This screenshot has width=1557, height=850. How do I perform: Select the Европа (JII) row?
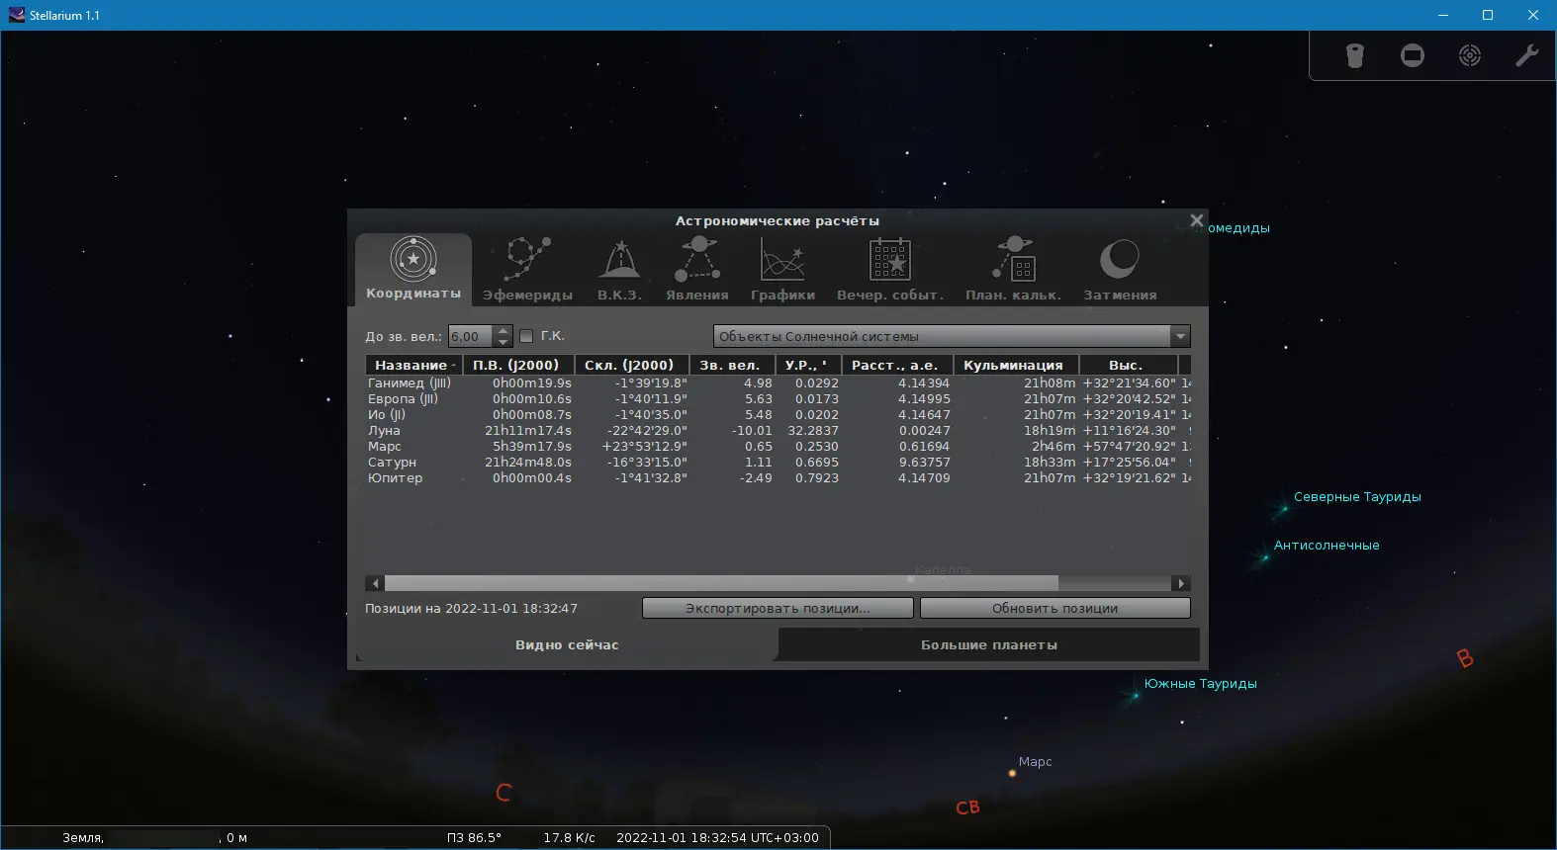[778, 398]
